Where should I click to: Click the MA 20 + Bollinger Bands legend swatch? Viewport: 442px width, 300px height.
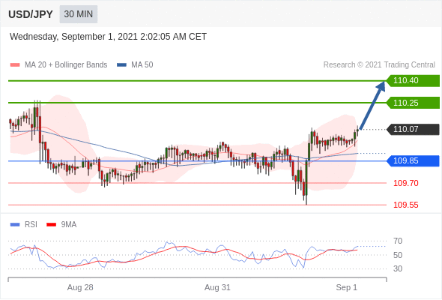(15, 65)
